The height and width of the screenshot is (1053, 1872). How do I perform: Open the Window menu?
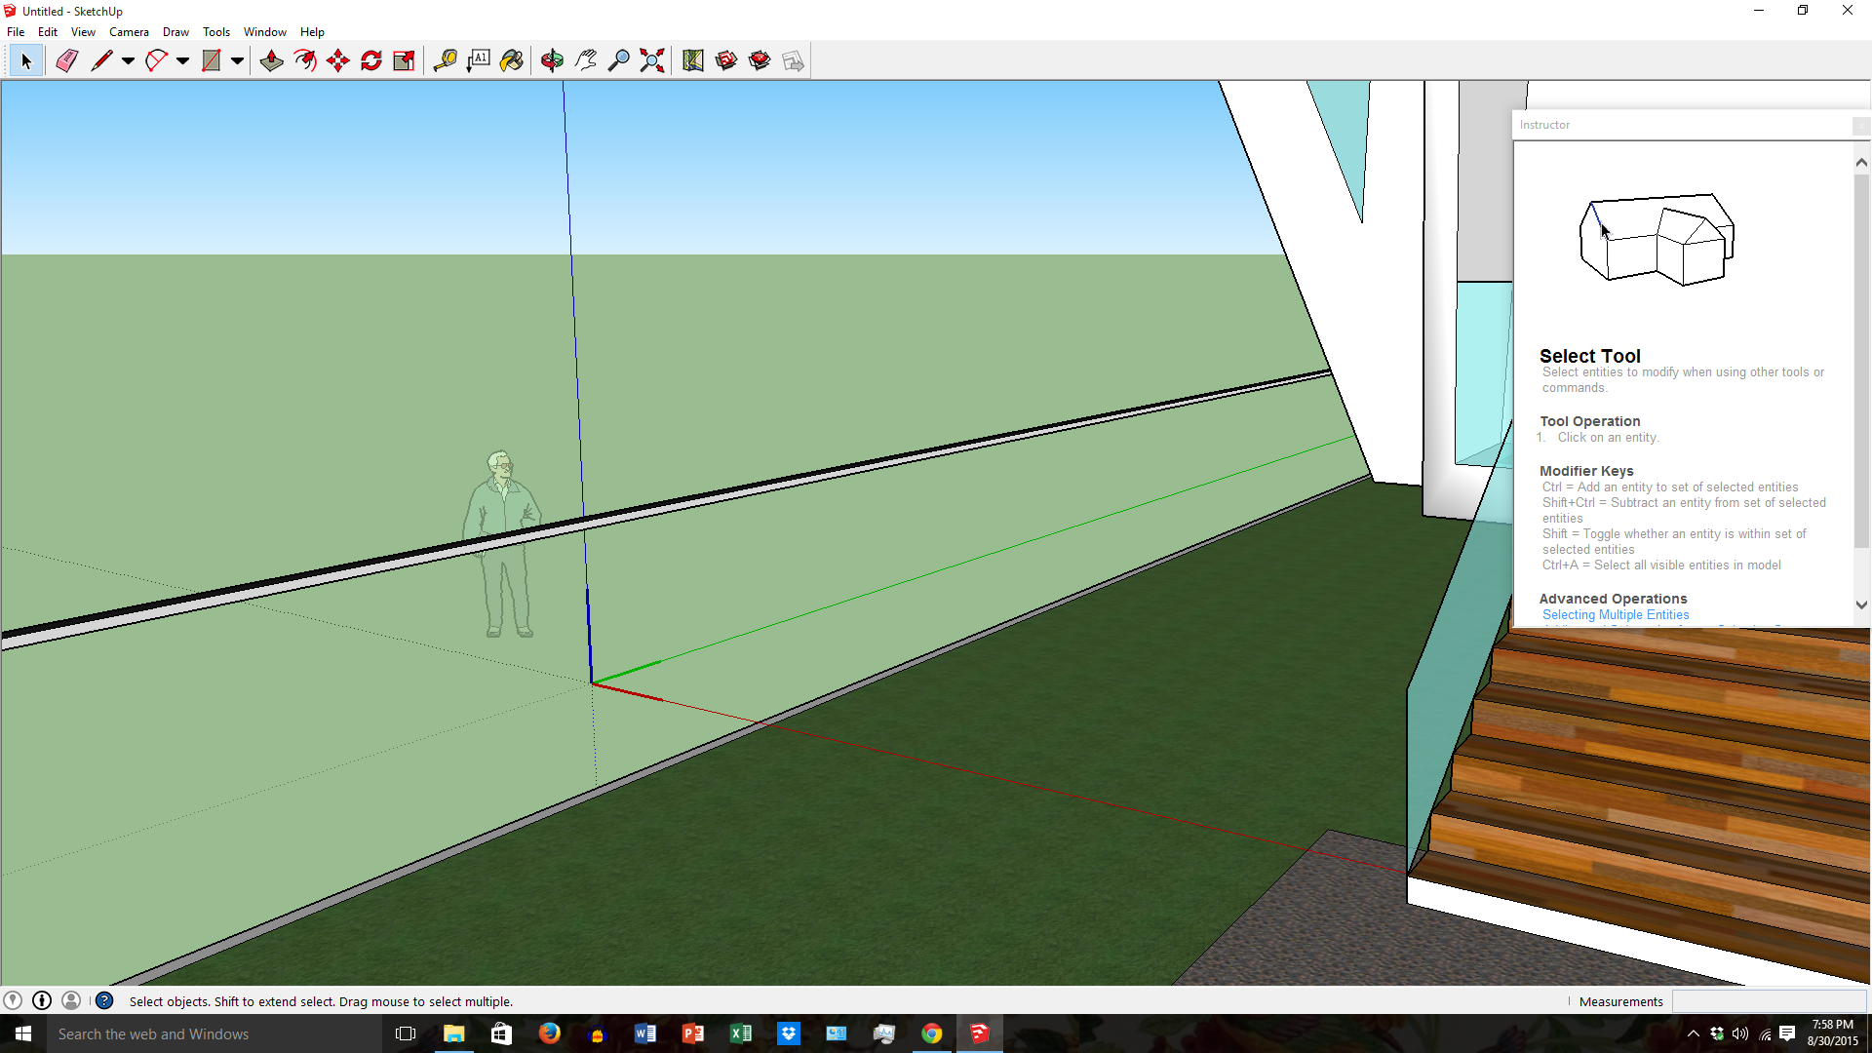point(265,31)
